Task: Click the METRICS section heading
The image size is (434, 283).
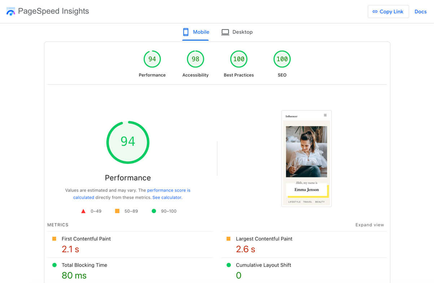Action: coord(58,225)
